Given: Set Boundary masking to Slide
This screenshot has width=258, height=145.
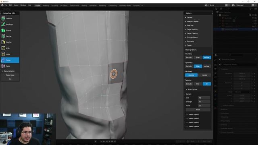Looking at the screenshot, I should [198, 58].
